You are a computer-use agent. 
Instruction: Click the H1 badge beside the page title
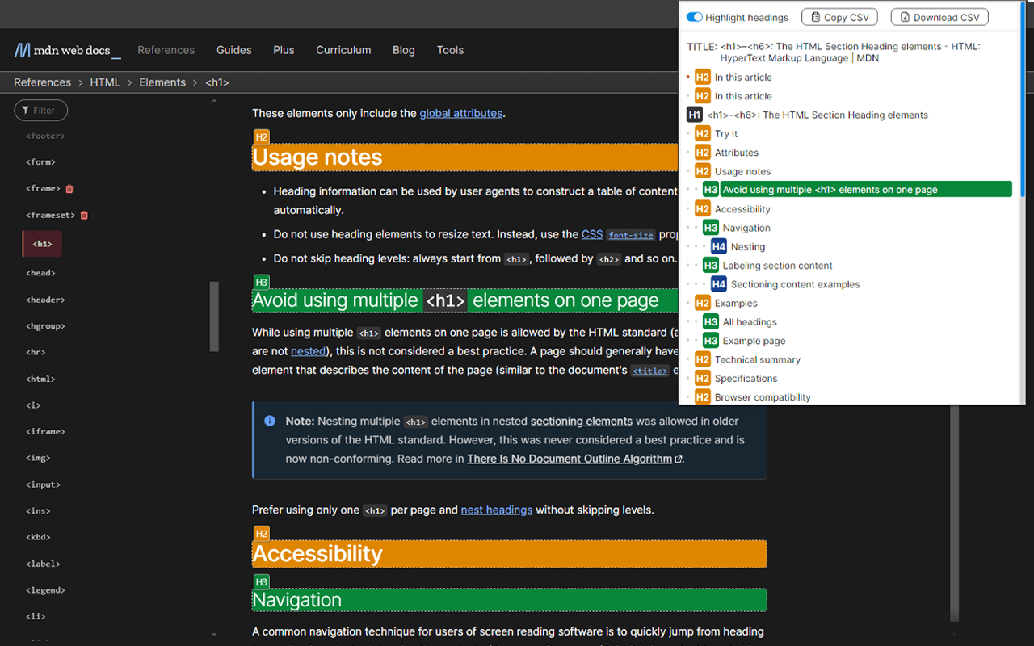pyautogui.click(x=694, y=114)
